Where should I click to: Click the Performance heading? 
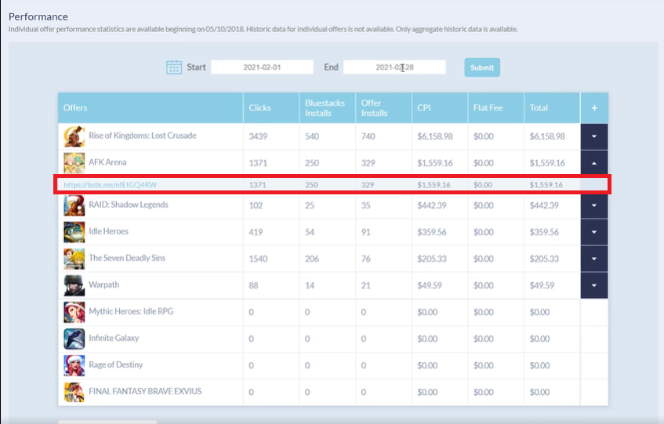click(38, 16)
